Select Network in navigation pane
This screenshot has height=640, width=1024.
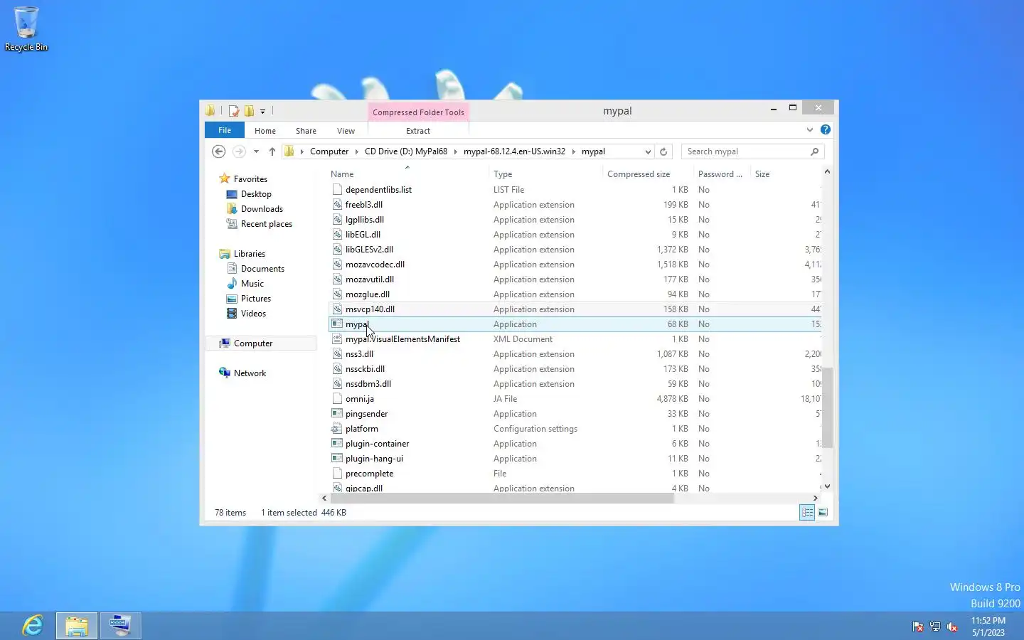250,373
